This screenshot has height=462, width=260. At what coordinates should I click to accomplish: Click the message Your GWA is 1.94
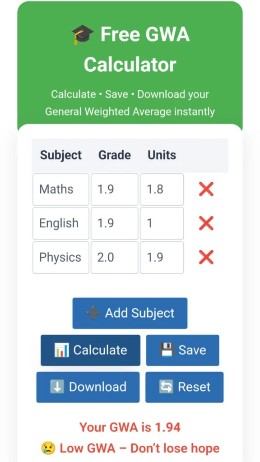click(x=130, y=427)
